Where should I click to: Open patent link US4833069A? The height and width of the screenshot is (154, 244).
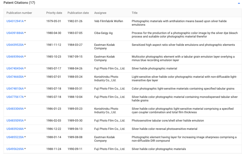click(15, 109)
